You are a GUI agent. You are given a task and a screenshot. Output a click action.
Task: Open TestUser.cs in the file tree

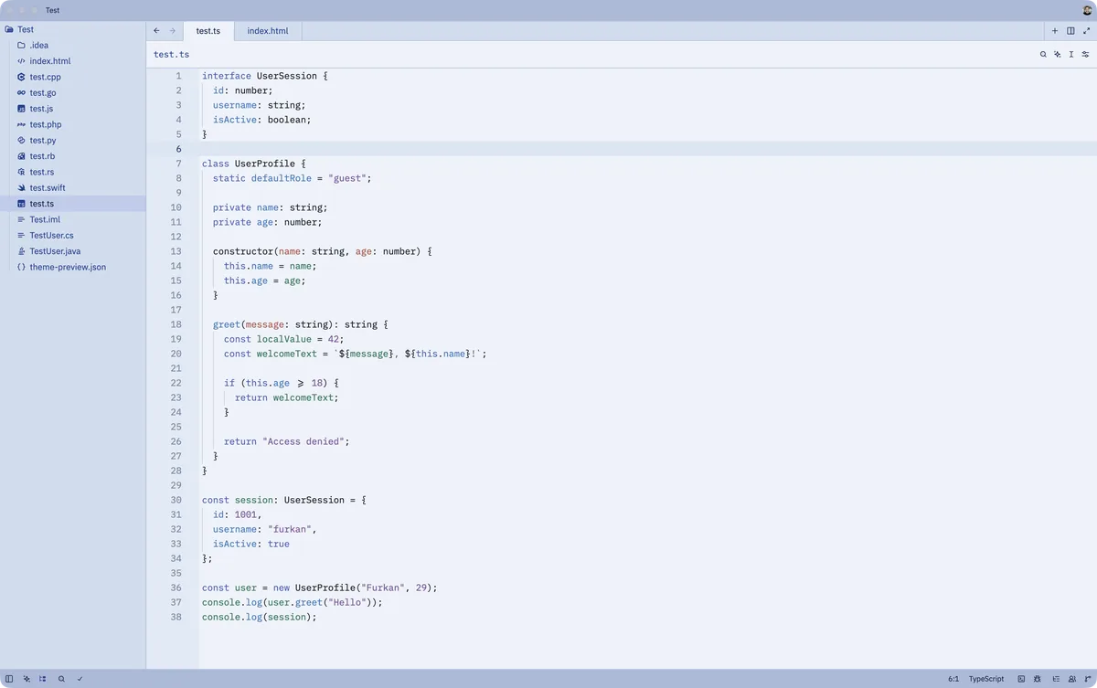[73, 235]
